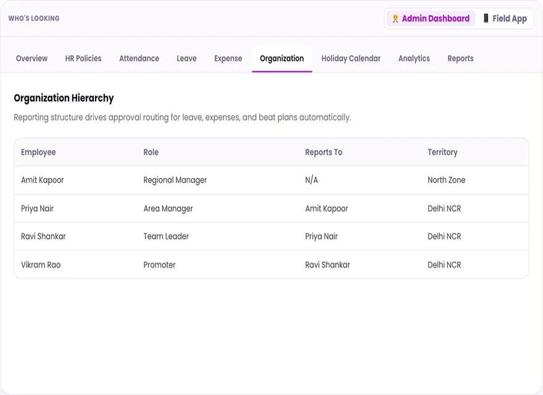Click the Admin Dashboard person icon
This screenshot has width=543, height=395.
[395, 19]
